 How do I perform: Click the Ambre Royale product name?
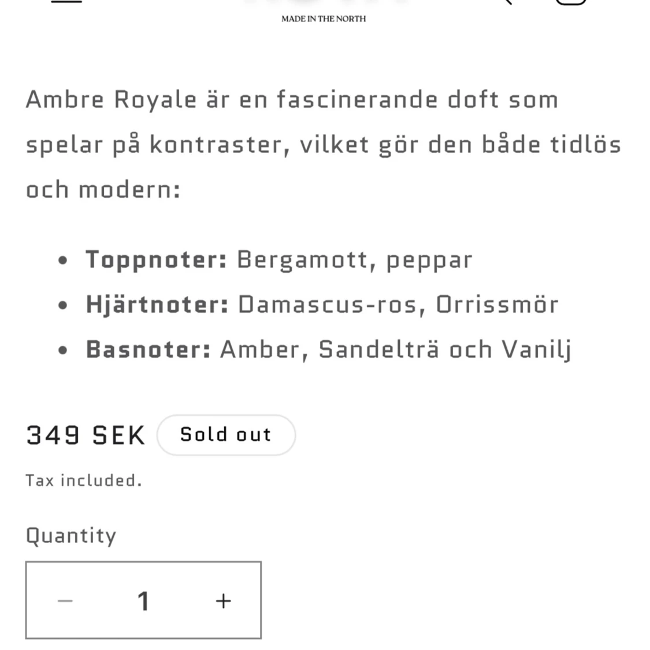[x=112, y=100]
